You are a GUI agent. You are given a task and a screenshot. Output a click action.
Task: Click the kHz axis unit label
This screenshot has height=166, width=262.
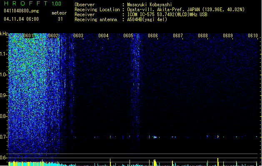coord(4,34)
